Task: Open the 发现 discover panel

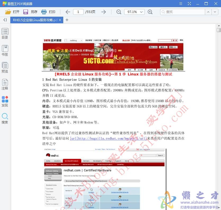Action: pos(5,101)
